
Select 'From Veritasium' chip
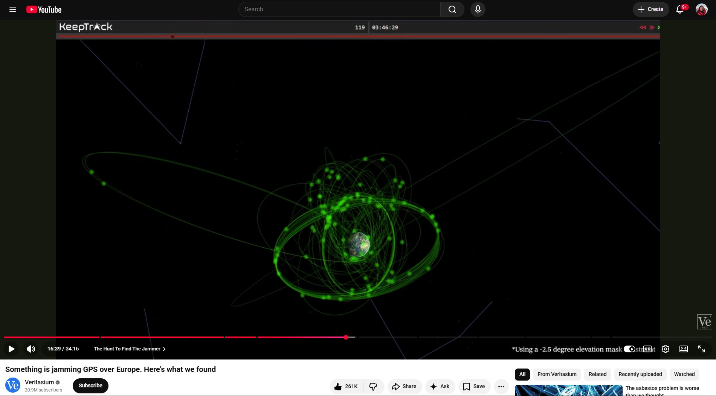coord(557,374)
